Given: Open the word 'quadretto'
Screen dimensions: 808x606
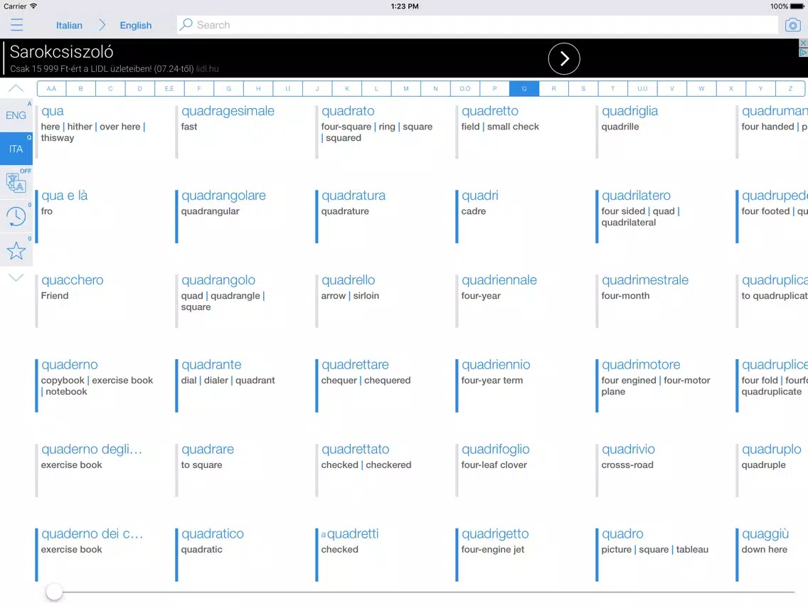Looking at the screenshot, I should point(490,111).
